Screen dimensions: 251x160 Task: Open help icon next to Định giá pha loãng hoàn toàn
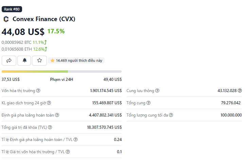coord(57,115)
